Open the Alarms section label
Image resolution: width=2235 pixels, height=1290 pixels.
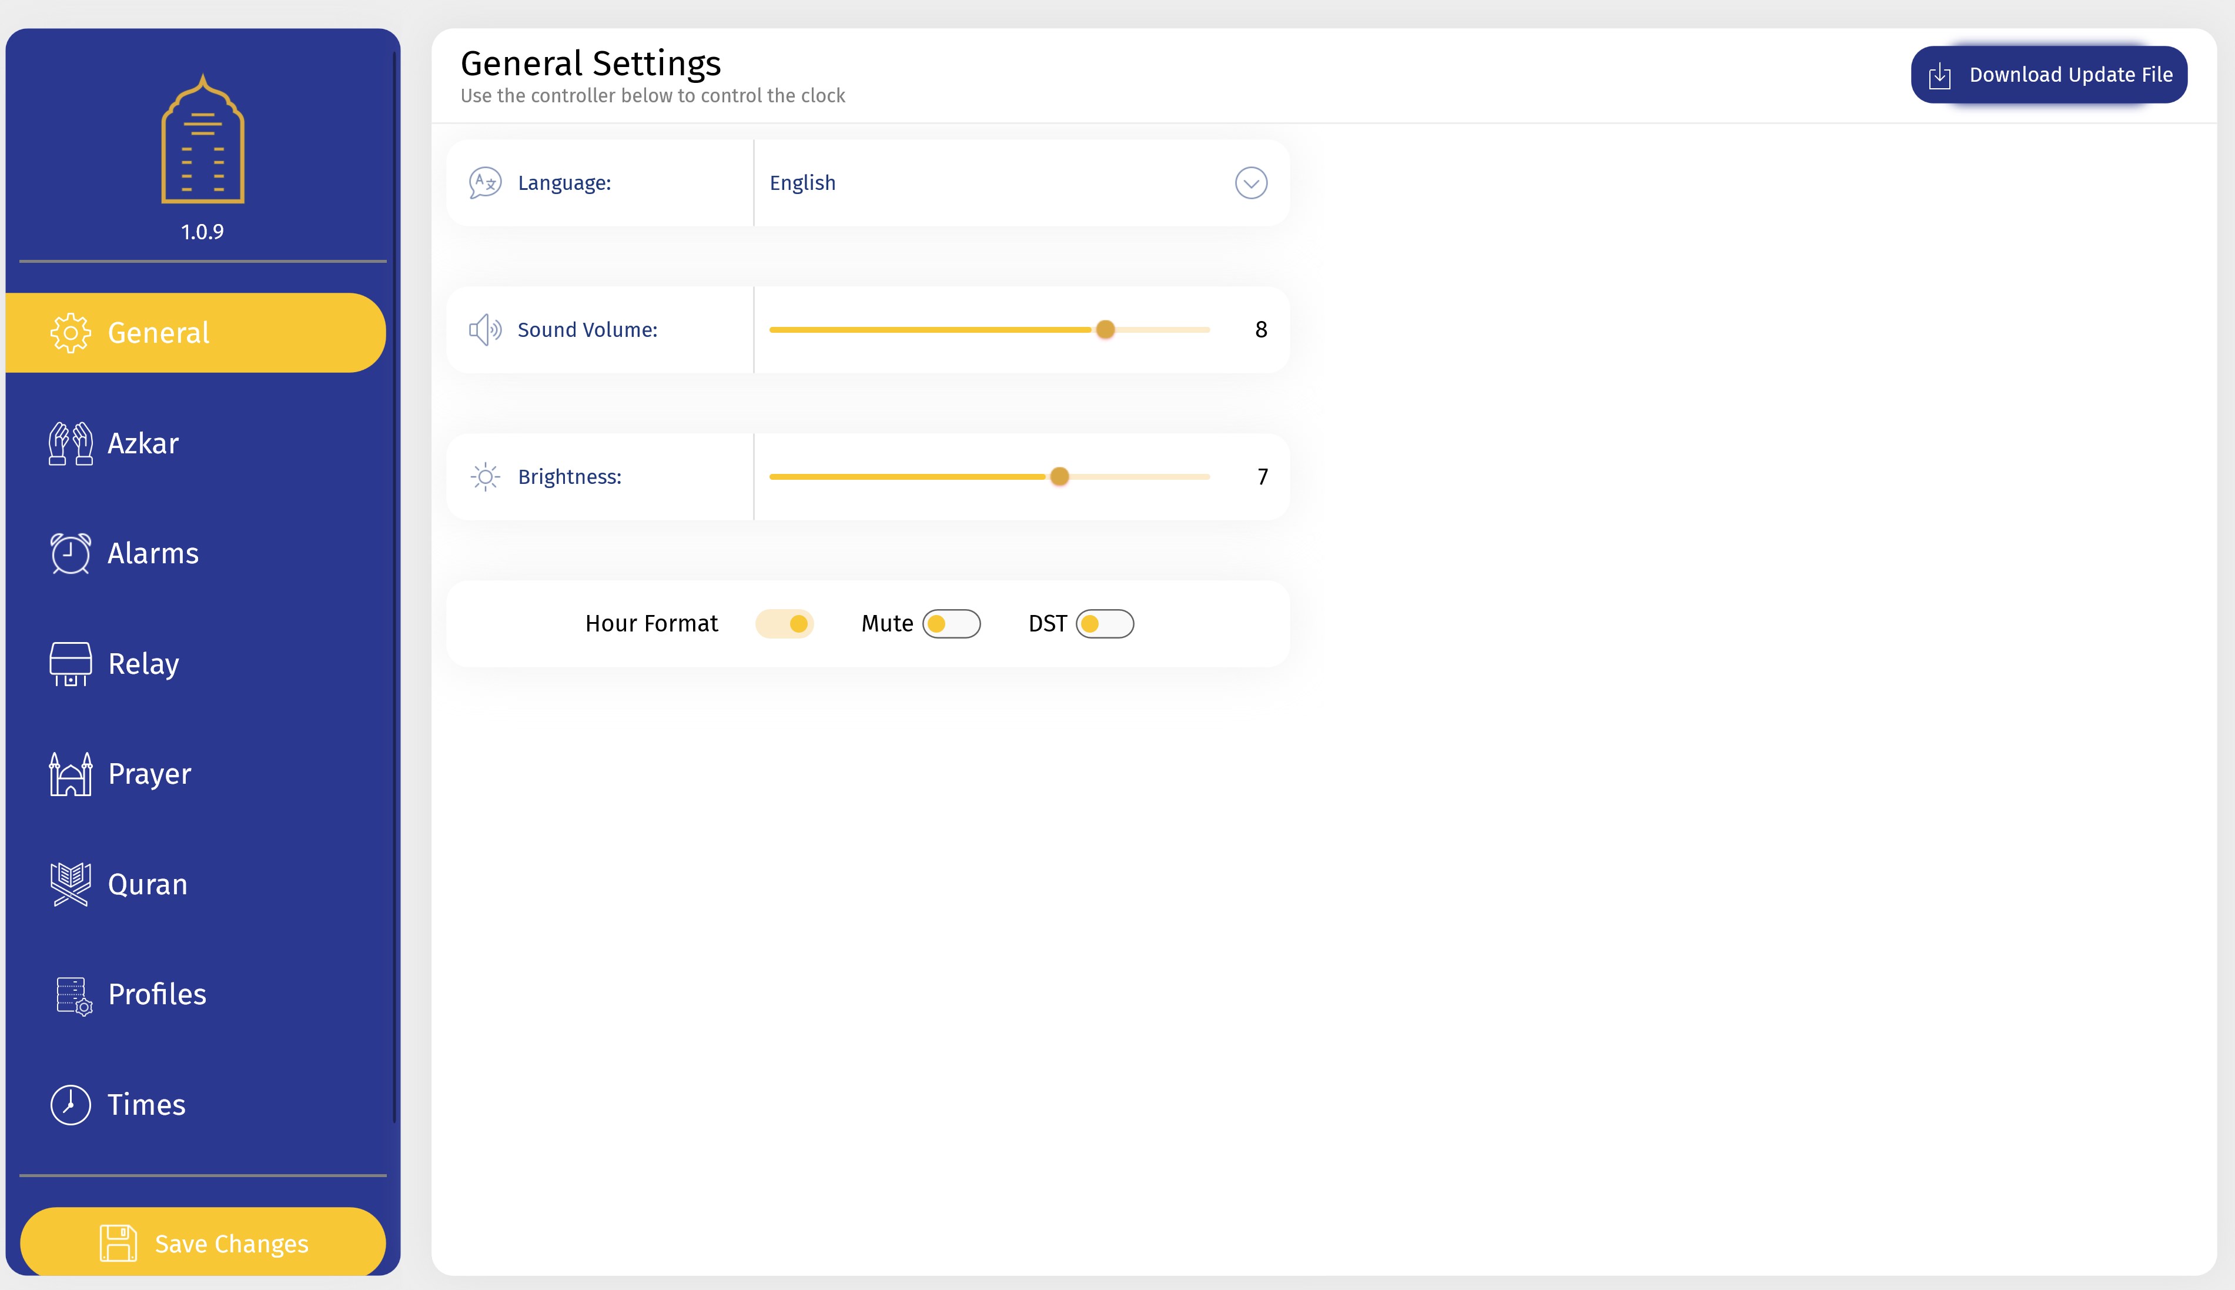coord(153,554)
